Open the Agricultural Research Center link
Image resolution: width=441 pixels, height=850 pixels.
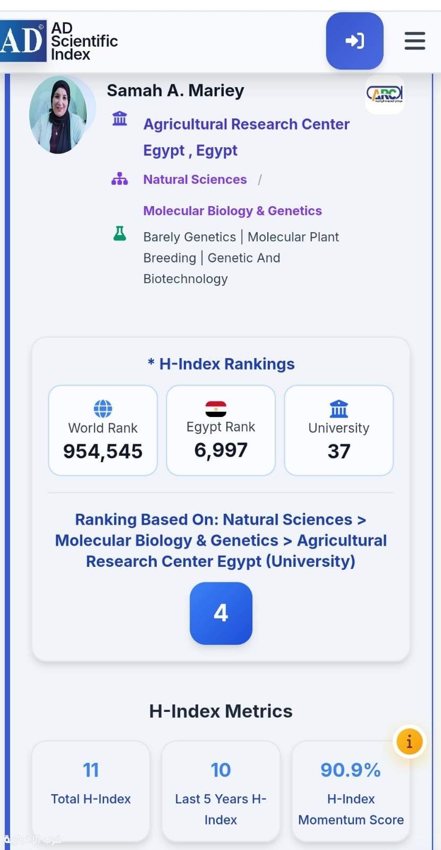(247, 124)
